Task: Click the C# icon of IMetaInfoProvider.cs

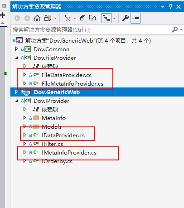Action: coord(36,152)
